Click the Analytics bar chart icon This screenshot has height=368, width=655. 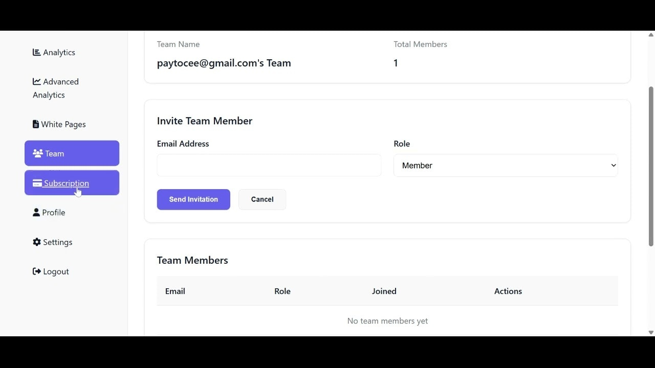pos(37,52)
